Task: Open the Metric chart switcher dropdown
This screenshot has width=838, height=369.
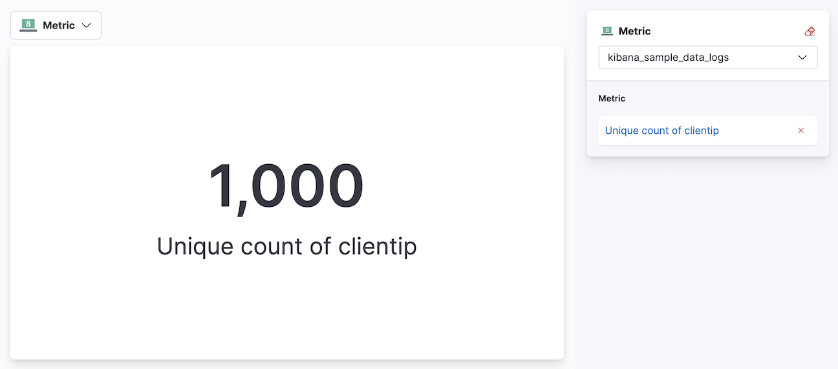Action: pos(56,25)
